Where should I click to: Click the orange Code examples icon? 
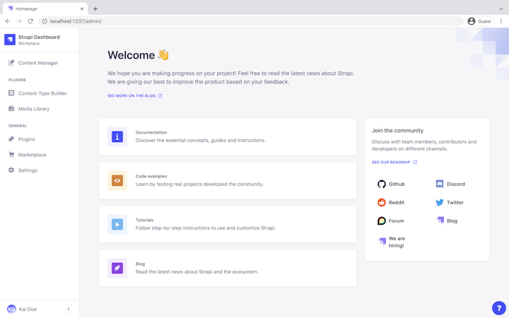pos(117,180)
